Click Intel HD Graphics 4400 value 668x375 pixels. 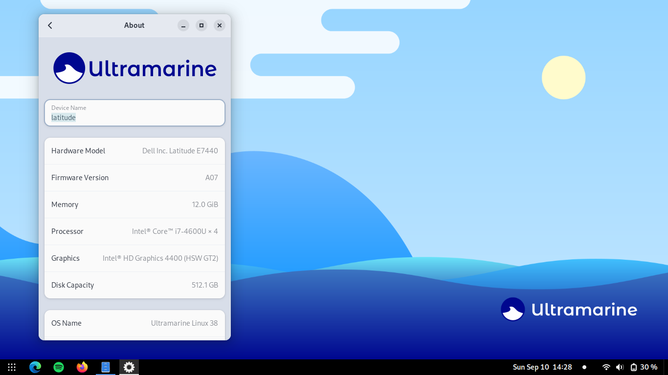click(160, 258)
